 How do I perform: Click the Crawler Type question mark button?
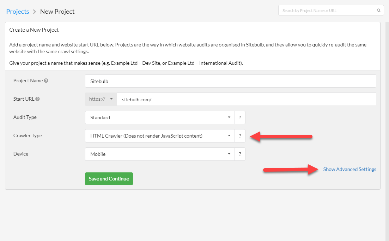tap(240, 136)
